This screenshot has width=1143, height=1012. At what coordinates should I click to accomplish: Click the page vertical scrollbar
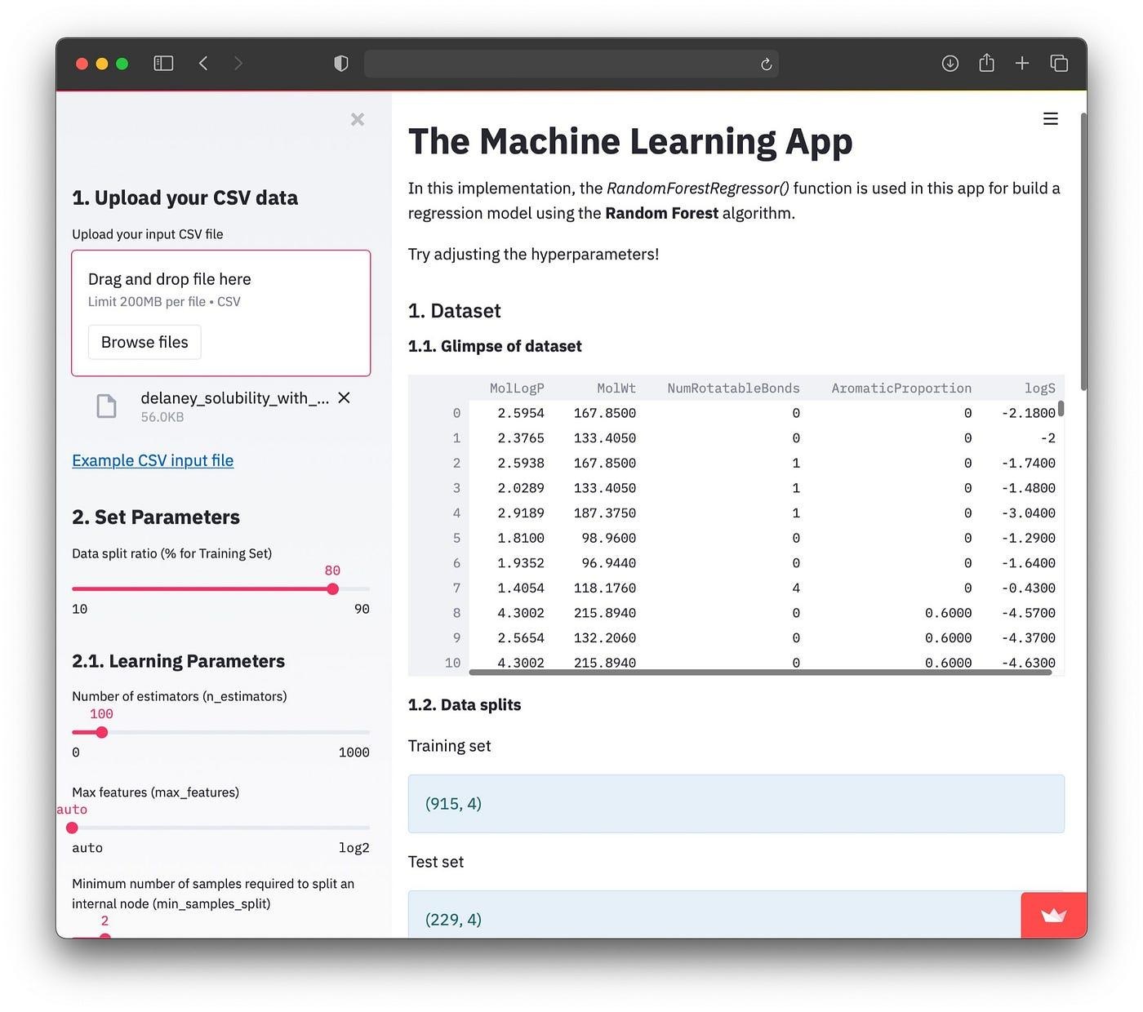(1083, 251)
